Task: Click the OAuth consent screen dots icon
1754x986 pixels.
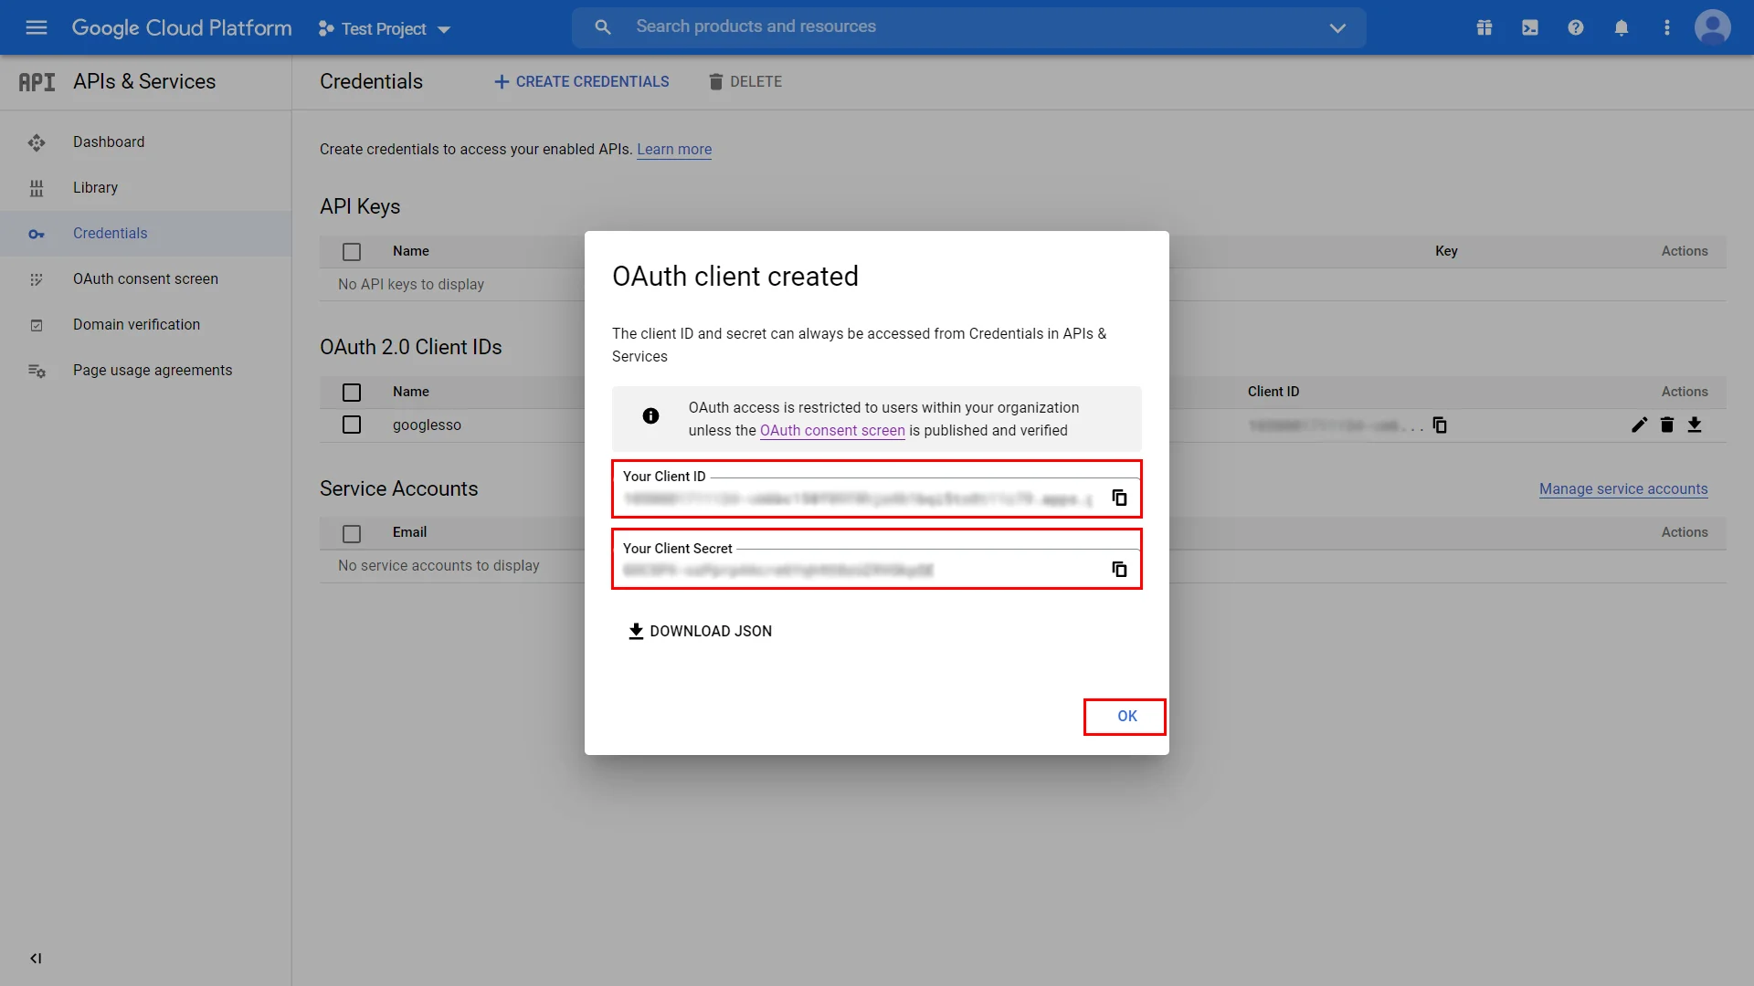Action: tap(37, 279)
